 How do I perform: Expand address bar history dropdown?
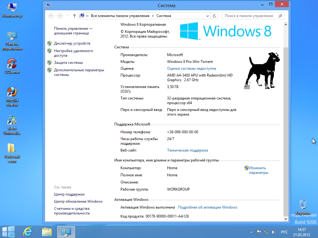207,16
